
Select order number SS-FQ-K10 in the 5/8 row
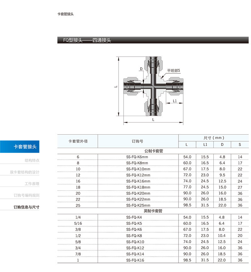click(x=135, y=242)
